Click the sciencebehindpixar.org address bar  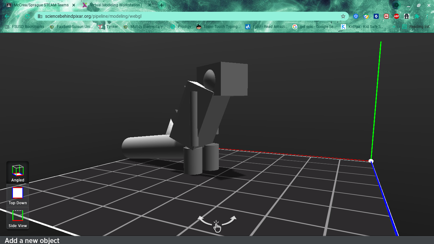pyautogui.click(x=191, y=16)
